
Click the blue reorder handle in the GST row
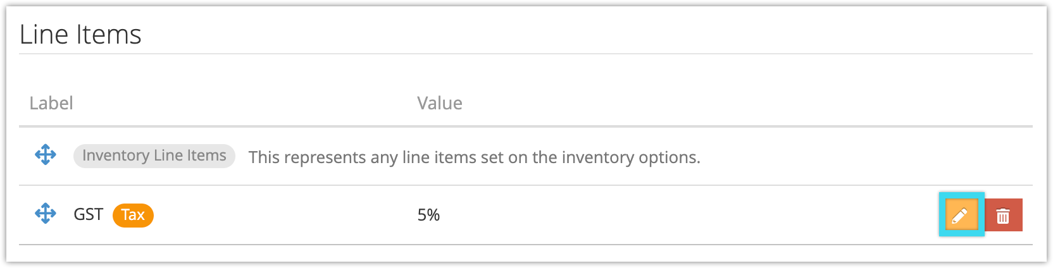coord(46,214)
